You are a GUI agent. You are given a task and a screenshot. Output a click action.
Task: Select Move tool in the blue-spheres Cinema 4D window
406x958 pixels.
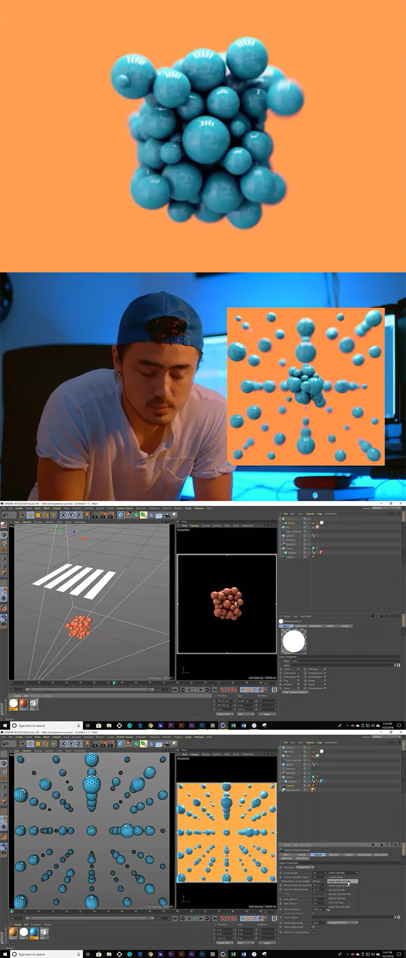tap(30, 743)
